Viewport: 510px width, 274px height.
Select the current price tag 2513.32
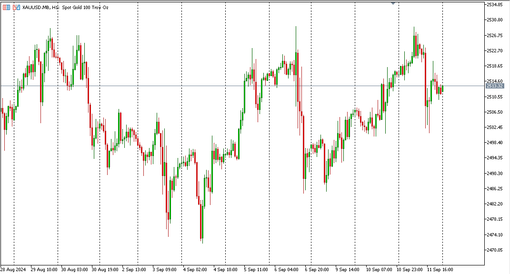tap(494, 86)
